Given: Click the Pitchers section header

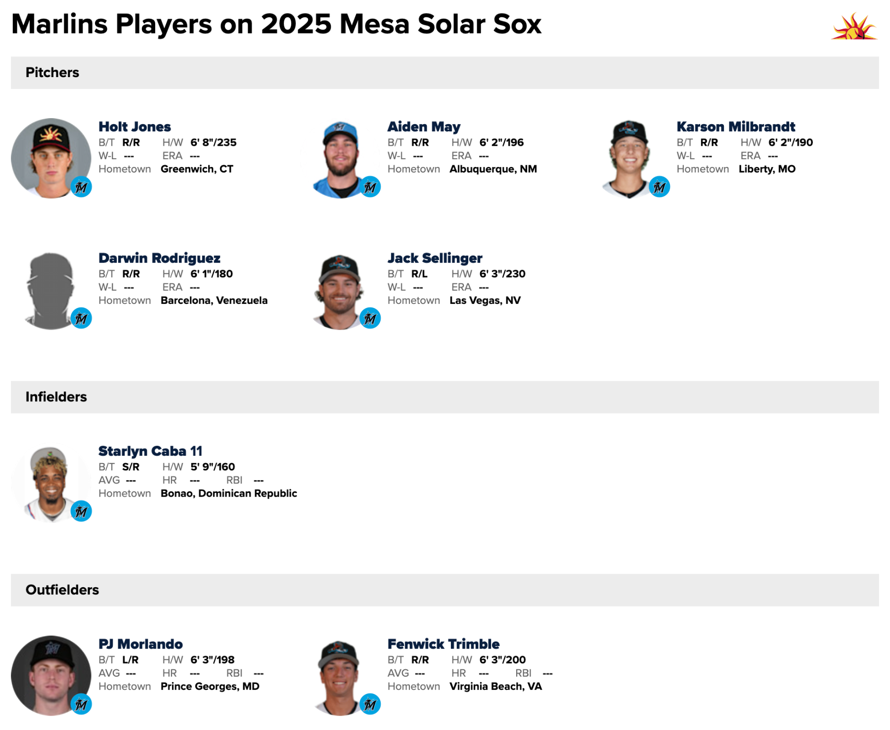Looking at the screenshot, I should click(52, 73).
